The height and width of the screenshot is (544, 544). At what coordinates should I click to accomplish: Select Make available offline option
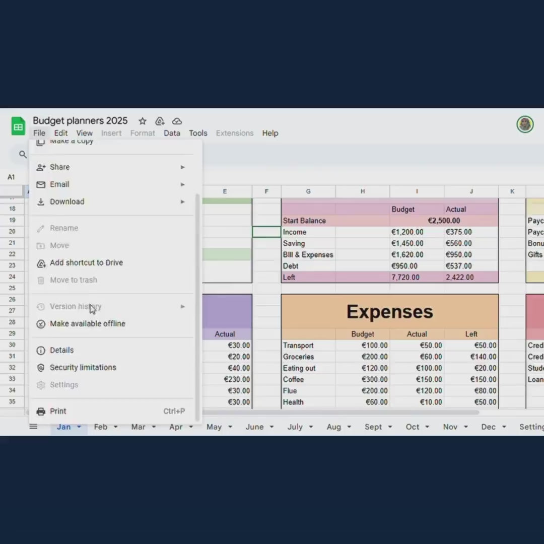[87, 323]
